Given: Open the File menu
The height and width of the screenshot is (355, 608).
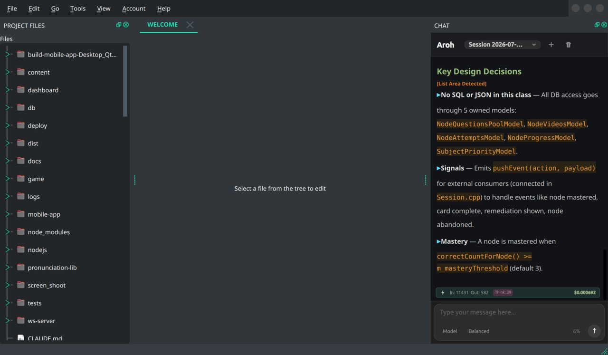Looking at the screenshot, I should 12,9.
